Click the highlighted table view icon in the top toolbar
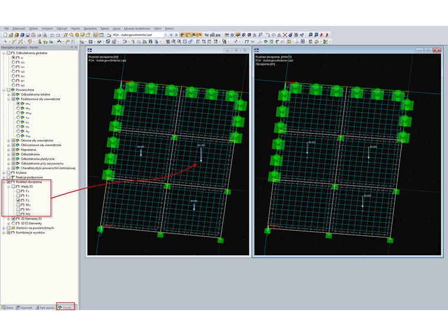448x336 pixels. 95,35
